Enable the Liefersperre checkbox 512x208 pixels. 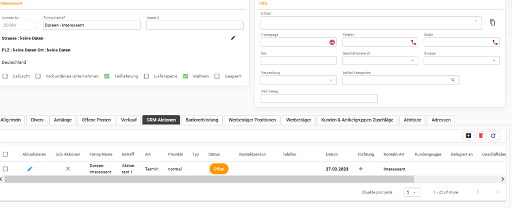click(x=147, y=76)
